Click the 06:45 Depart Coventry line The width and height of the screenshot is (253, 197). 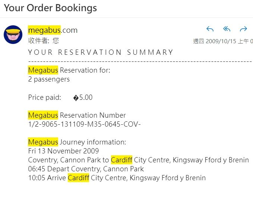(x=86, y=169)
